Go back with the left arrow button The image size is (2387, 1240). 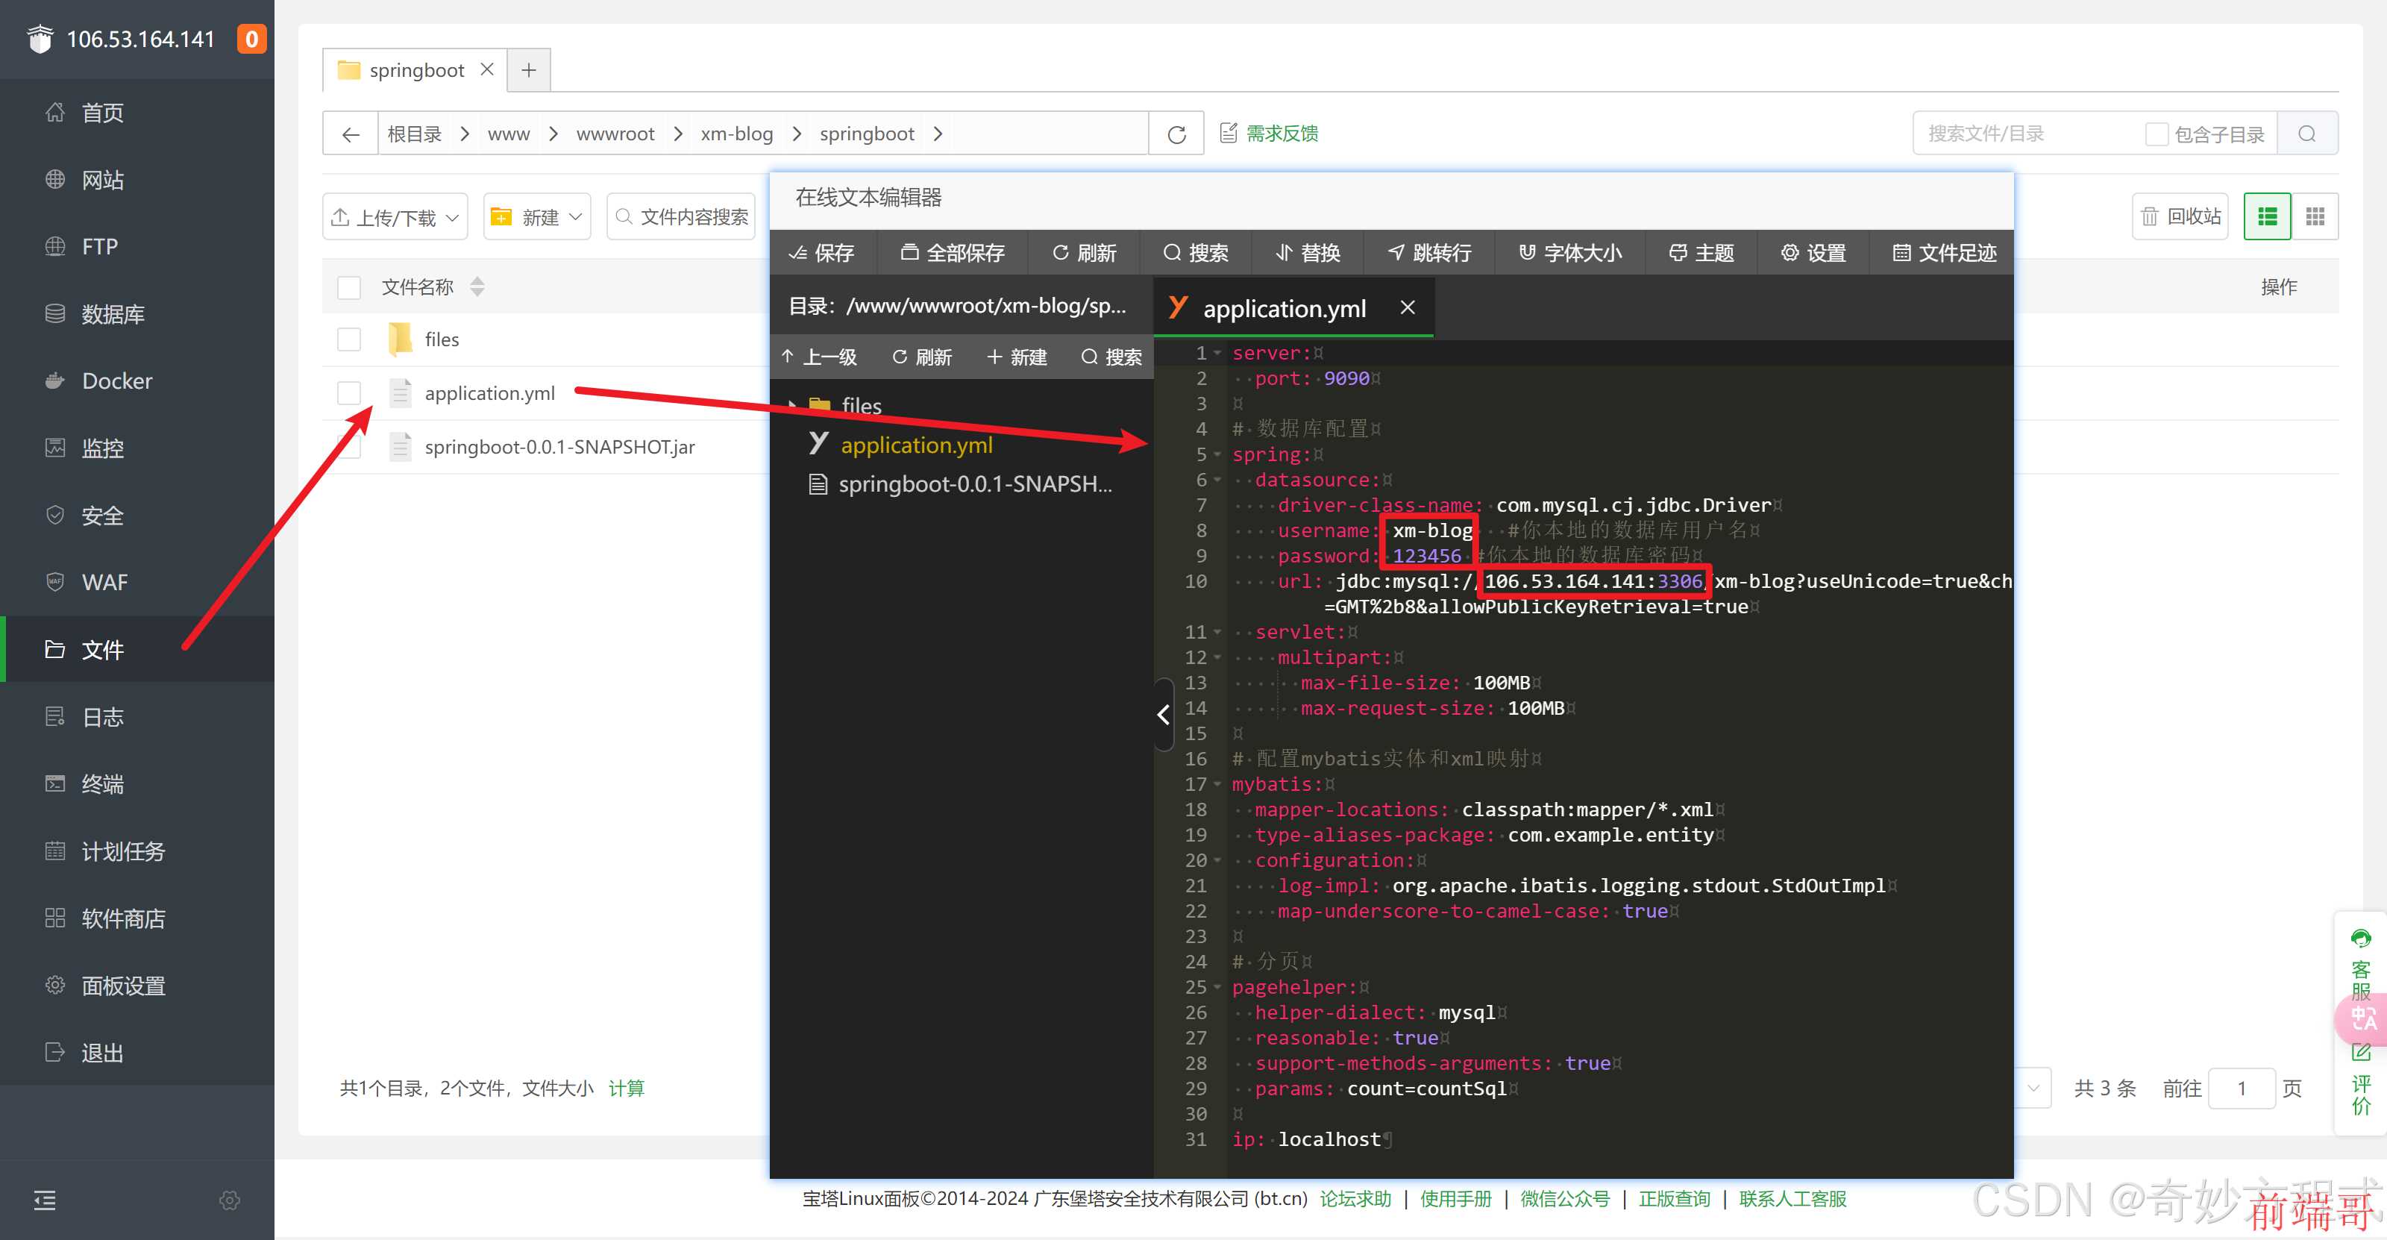click(351, 134)
